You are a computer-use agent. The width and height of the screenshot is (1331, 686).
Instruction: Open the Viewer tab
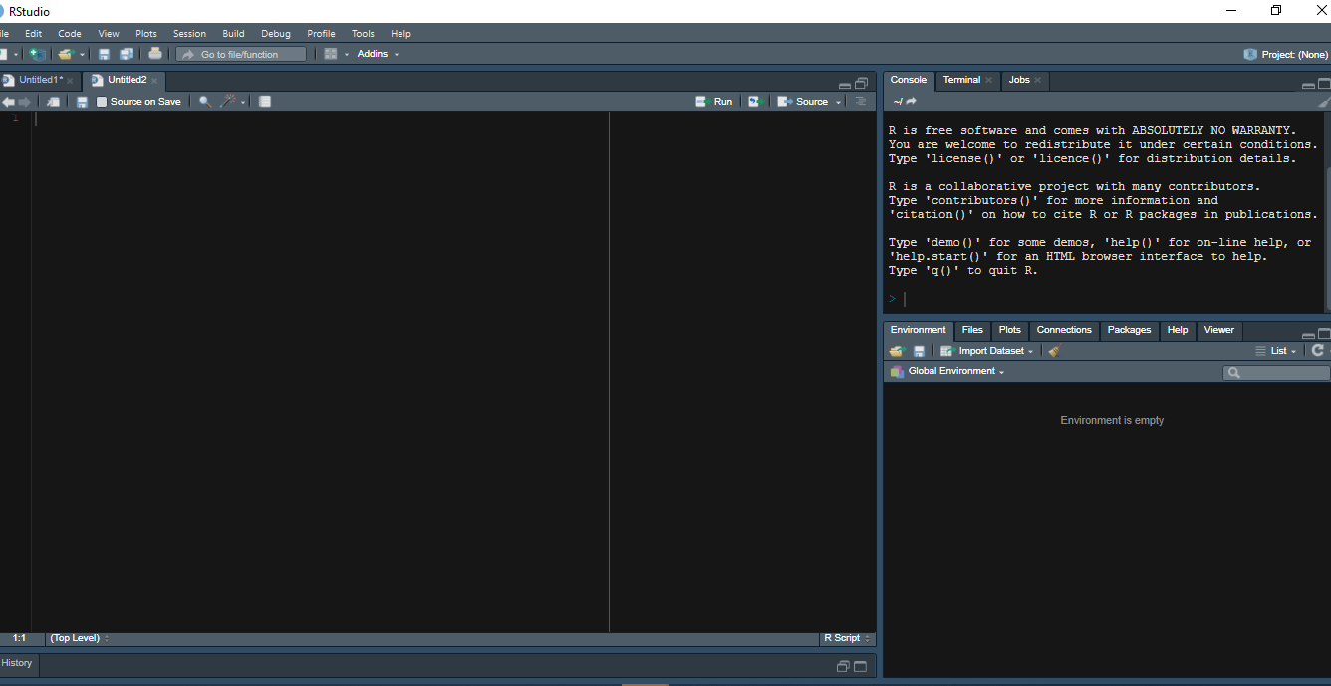[x=1218, y=330]
